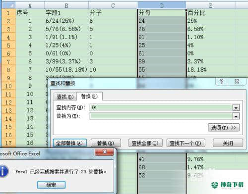This screenshot has width=248, height=194.
Task: Click the select-all corner of the sheet
Action: coord(8,5)
